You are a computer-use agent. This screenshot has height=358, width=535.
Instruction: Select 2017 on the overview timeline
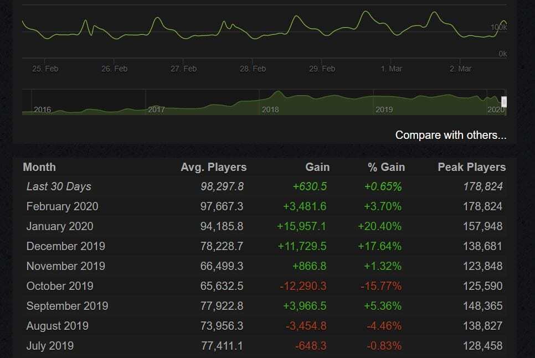coord(156,110)
